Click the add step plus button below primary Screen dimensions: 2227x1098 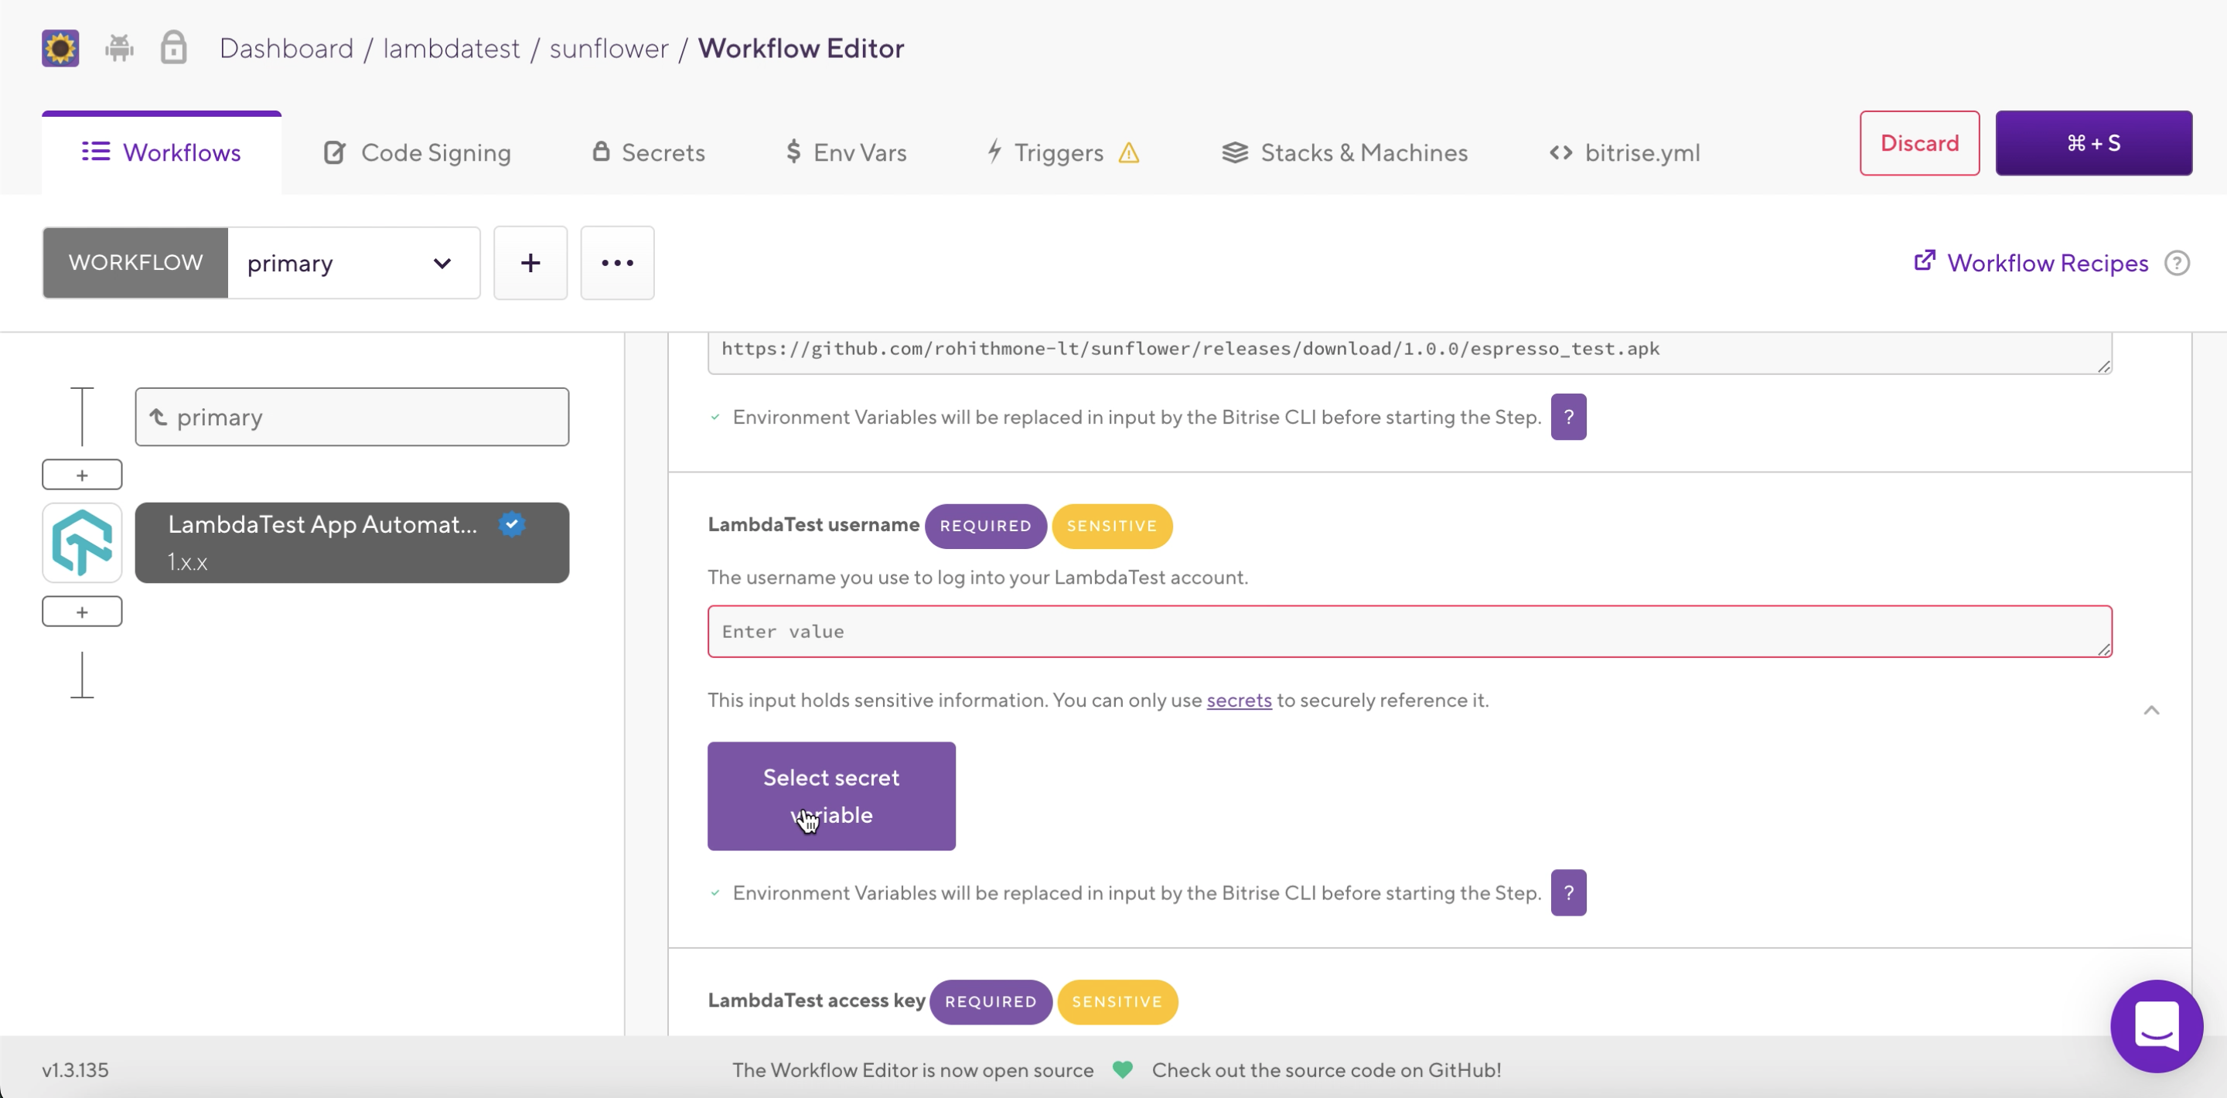[x=81, y=474]
